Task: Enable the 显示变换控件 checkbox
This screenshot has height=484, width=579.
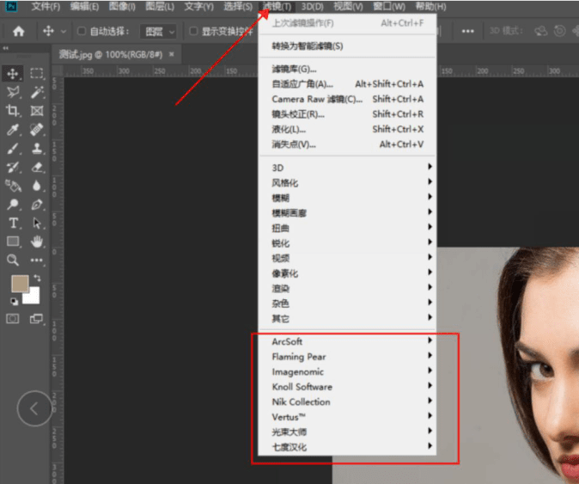Action: point(193,31)
